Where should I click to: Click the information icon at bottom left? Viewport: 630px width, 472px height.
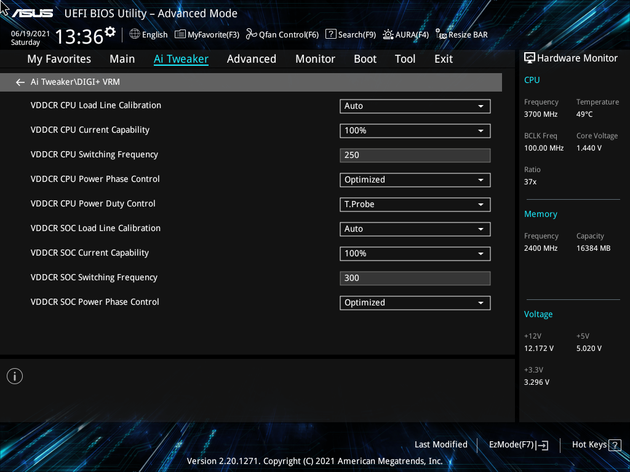point(14,376)
